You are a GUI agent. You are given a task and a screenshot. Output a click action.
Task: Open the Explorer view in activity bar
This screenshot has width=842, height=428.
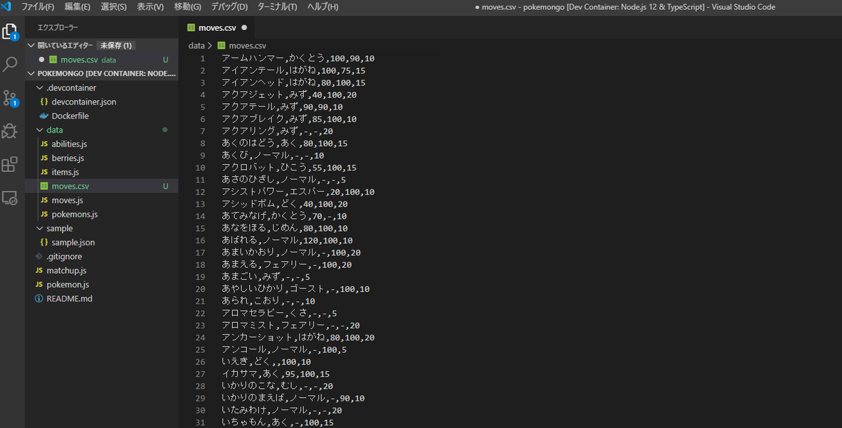pos(11,32)
